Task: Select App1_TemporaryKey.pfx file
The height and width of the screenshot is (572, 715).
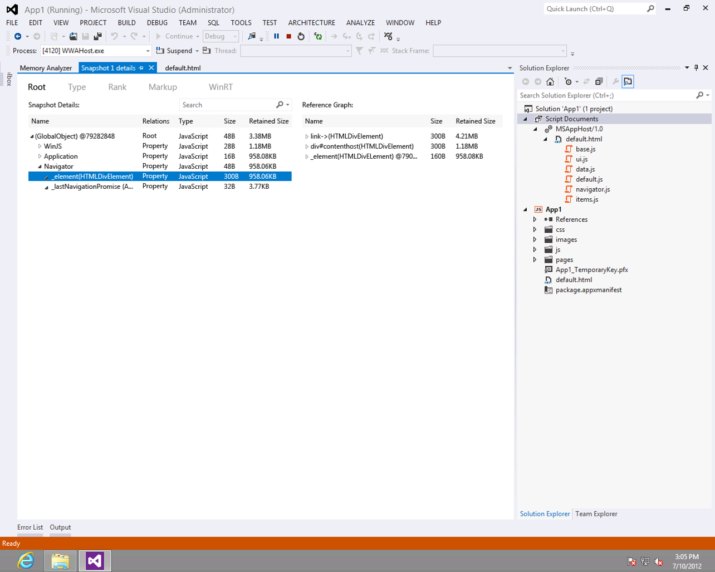Action: click(x=591, y=270)
